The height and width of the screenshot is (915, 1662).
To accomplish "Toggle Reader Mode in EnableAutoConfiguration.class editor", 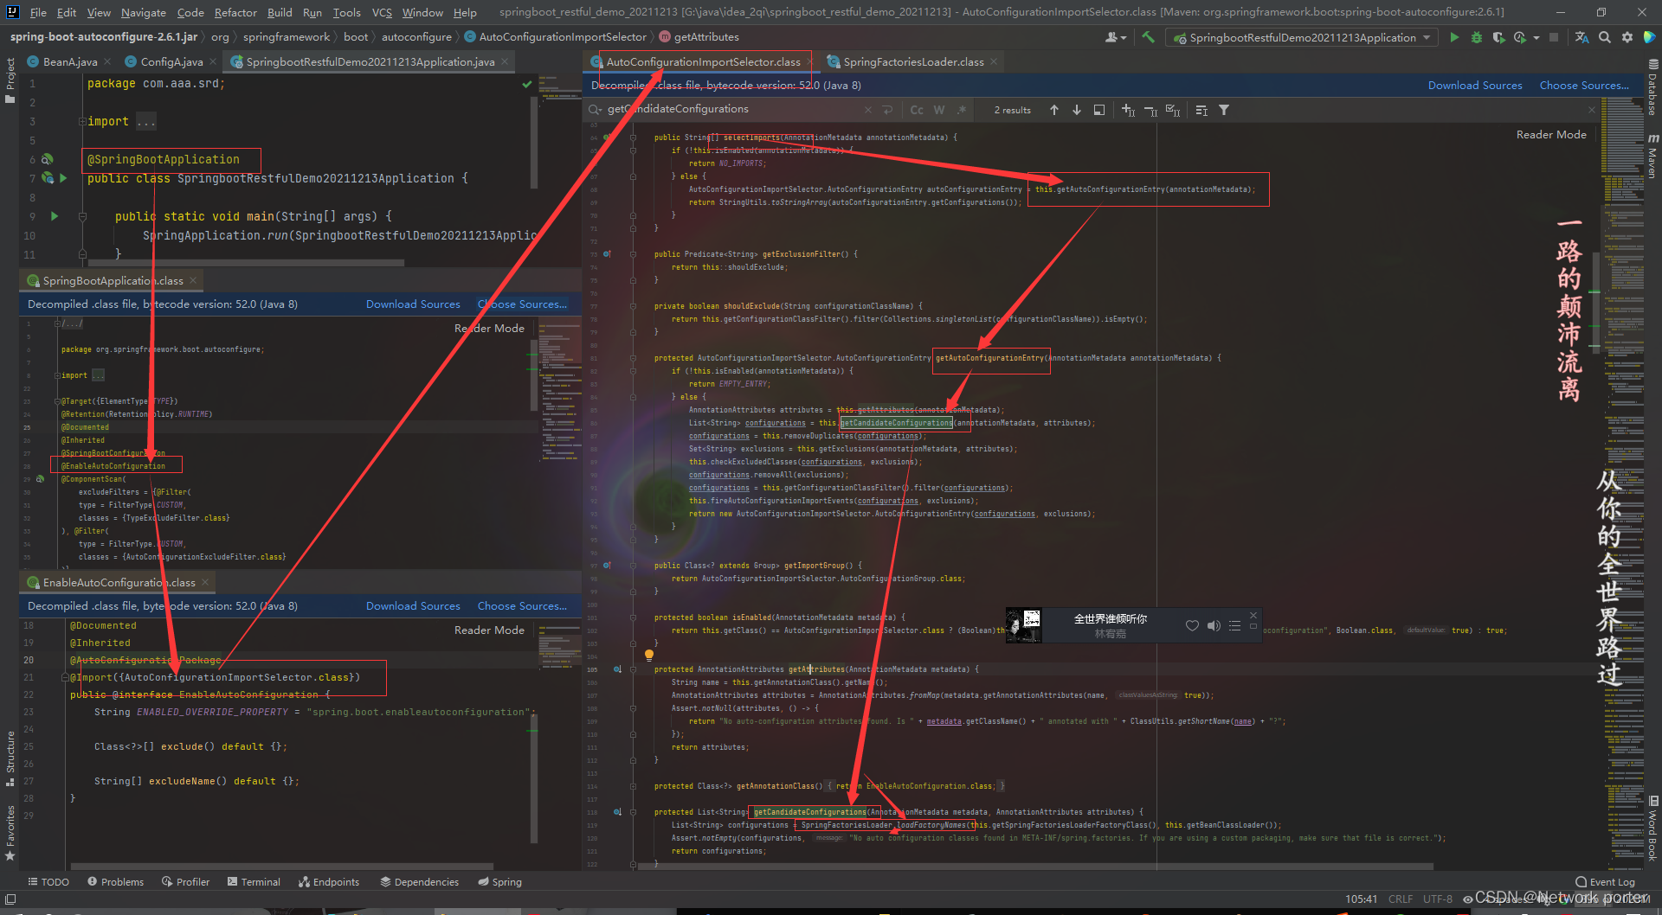I will click(x=489, y=630).
